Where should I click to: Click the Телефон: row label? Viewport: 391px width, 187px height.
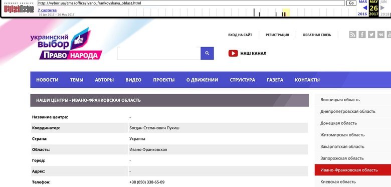coord(41,182)
